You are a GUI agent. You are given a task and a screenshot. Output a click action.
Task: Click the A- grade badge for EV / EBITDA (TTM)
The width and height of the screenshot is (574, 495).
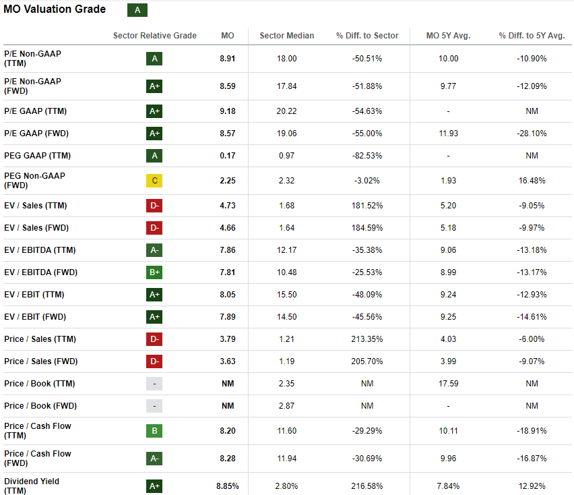click(154, 250)
